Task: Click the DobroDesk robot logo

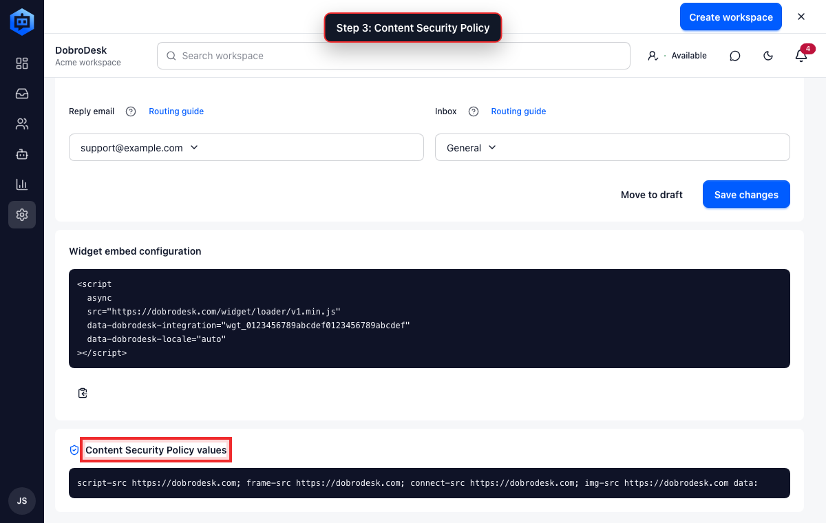Action: coord(22,22)
